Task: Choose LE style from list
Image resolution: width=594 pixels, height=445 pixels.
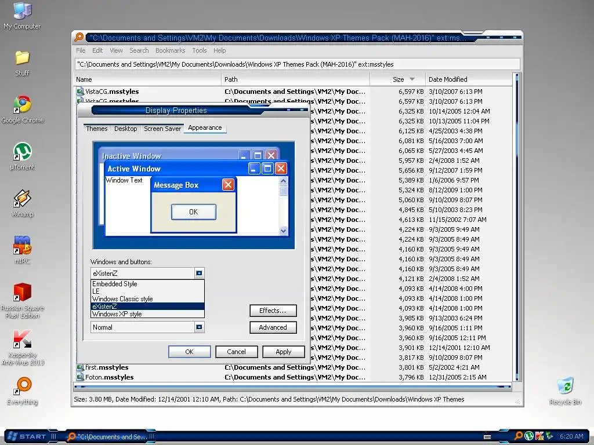Action: click(x=148, y=291)
